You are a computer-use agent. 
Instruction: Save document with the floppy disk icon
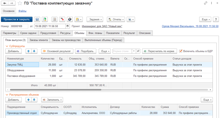(37, 19)
